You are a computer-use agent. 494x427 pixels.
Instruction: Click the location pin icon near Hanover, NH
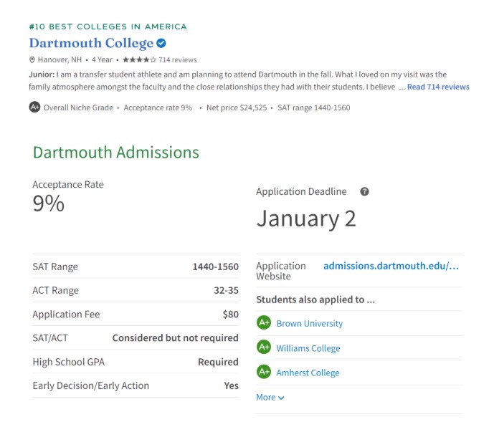32,60
